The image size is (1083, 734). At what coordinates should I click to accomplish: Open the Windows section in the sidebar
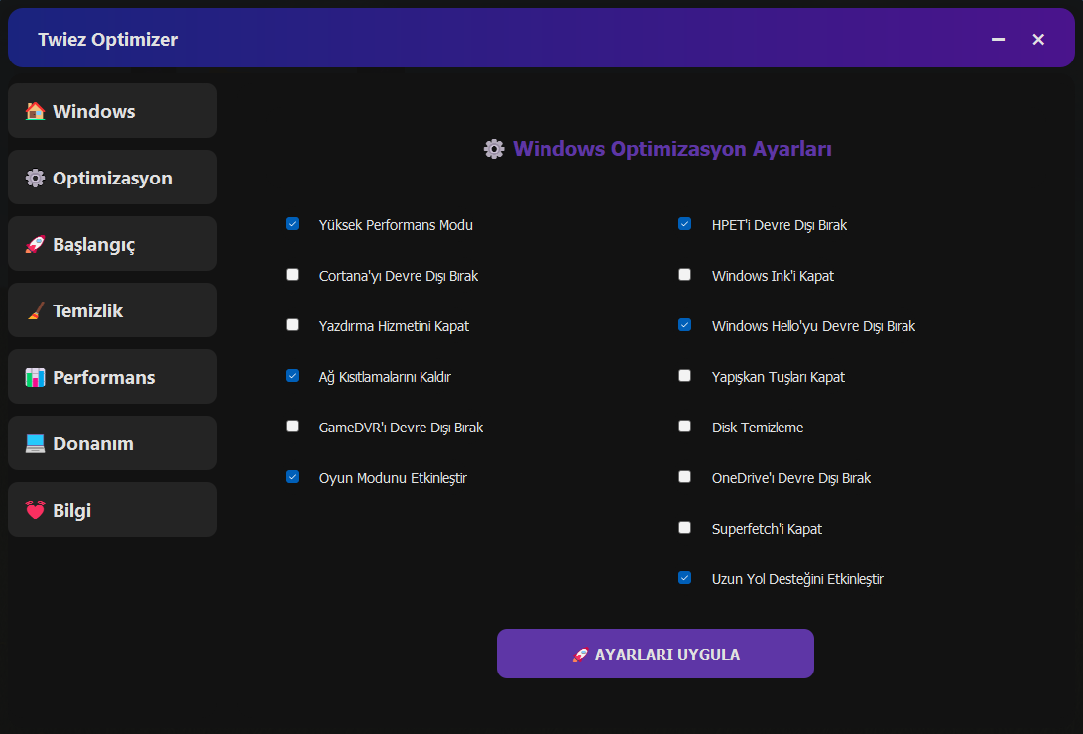[x=113, y=110]
